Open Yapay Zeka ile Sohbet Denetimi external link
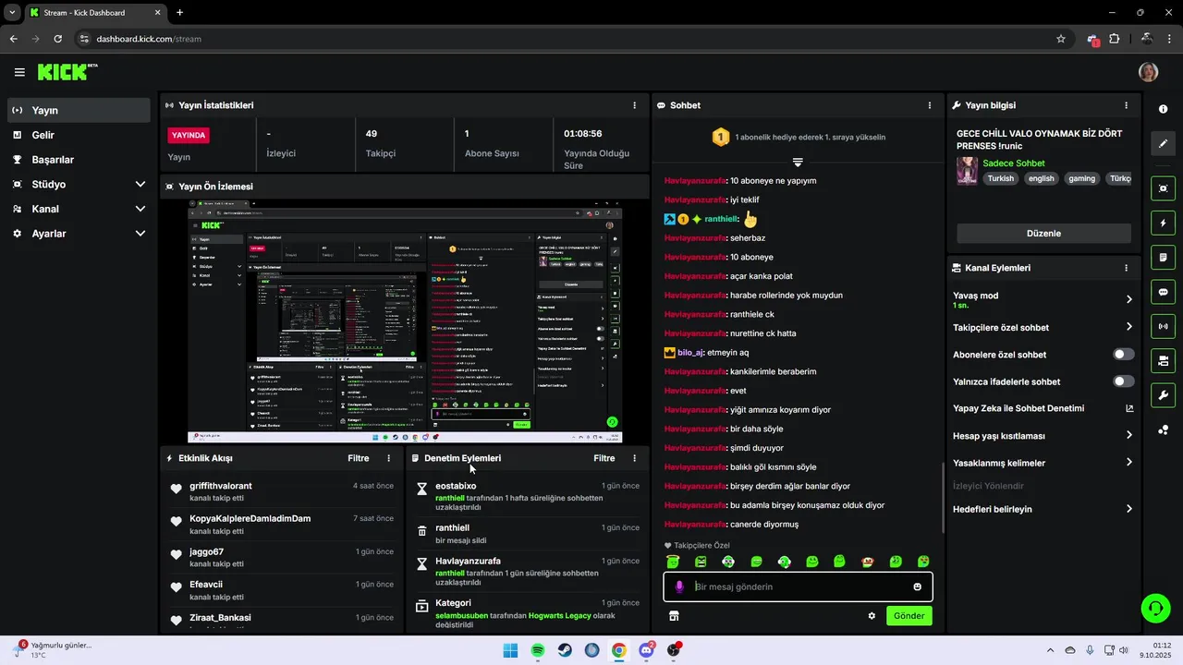Viewport: 1183px width, 665px height. pos(1129,408)
